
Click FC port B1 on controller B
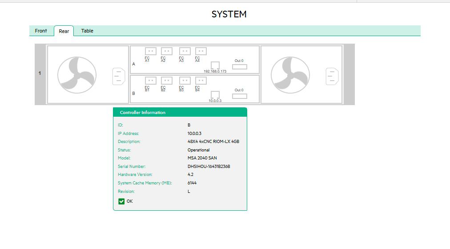pos(151,81)
